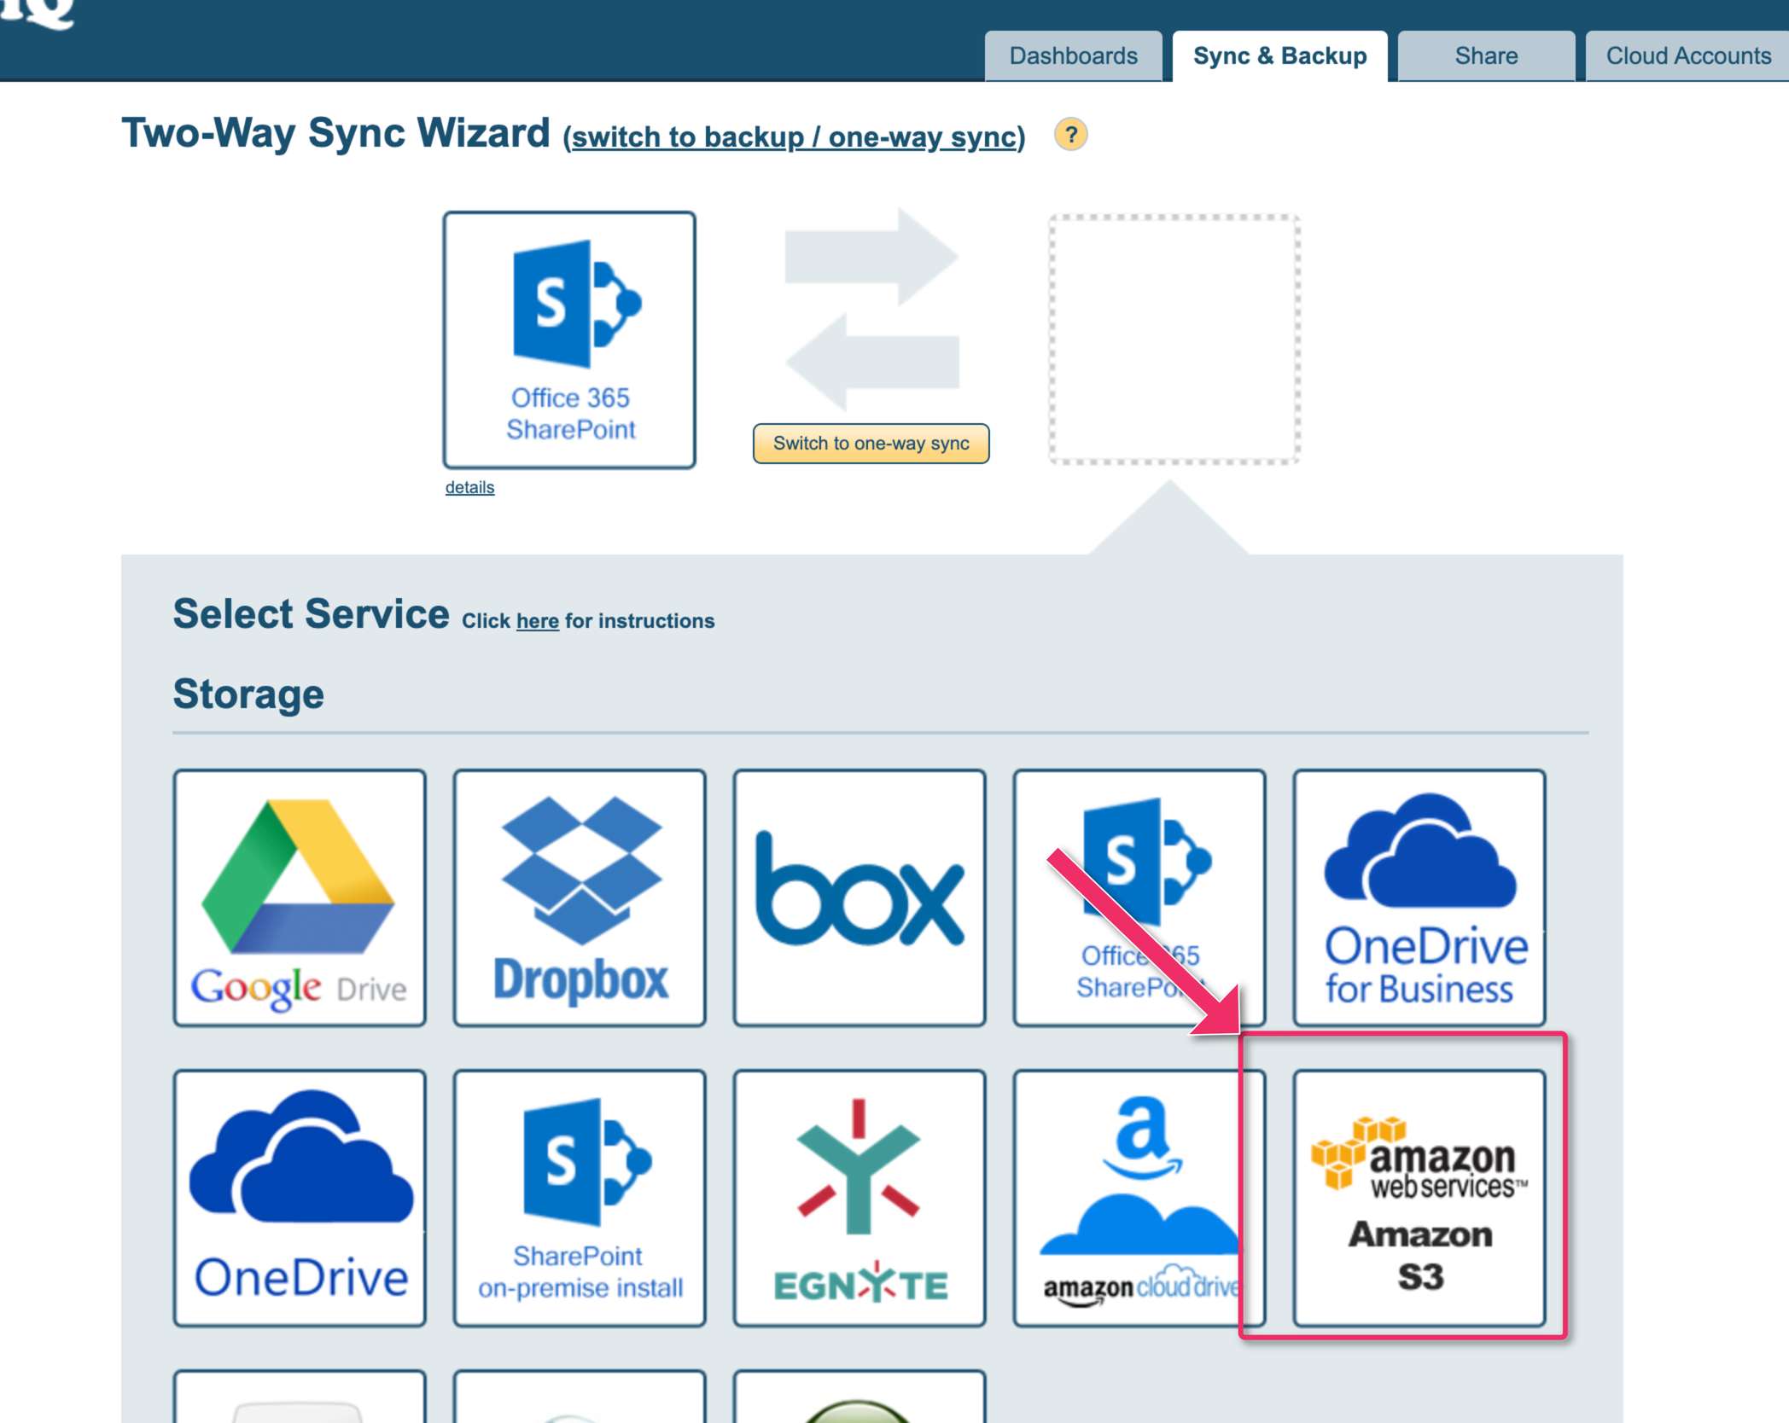Viewport: 1789px width, 1423px height.
Task: Click the here link for instructions
Action: [537, 621]
